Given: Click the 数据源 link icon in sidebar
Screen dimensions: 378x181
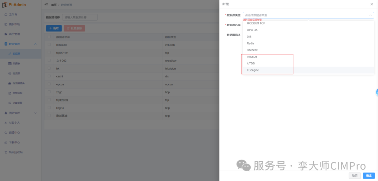Looking at the screenshot, I should [10, 54].
